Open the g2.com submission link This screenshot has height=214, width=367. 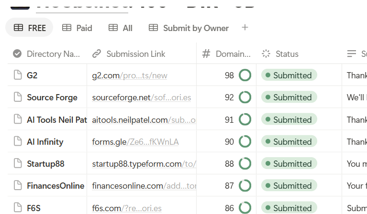(130, 75)
